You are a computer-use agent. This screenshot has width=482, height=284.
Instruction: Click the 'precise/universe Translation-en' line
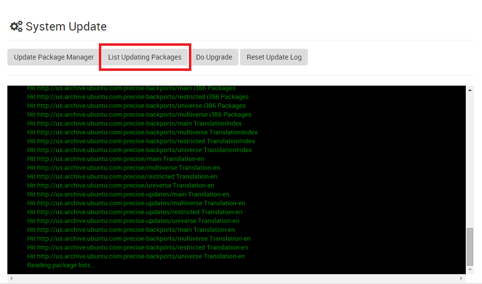pos(121,186)
